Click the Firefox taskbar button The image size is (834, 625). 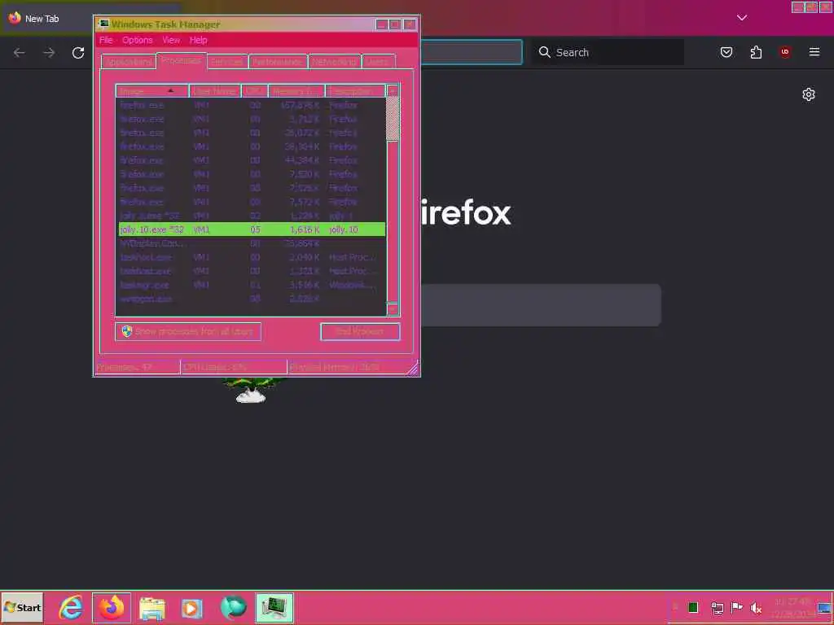(x=112, y=607)
